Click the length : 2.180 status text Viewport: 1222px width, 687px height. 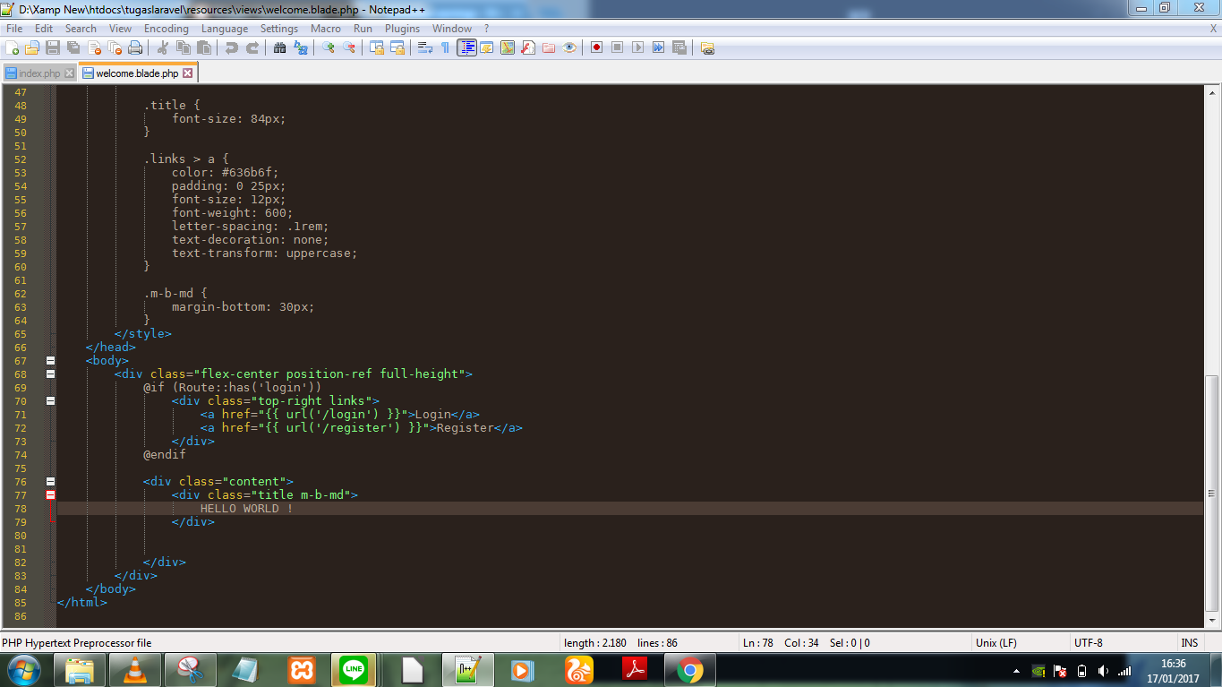coord(595,643)
